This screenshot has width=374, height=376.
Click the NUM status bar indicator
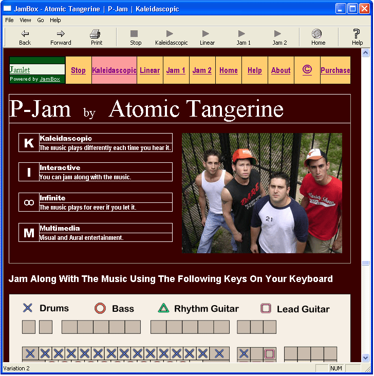336,368
